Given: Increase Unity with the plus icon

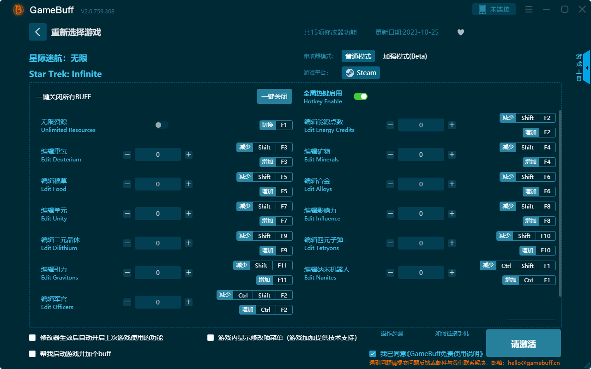Looking at the screenshot, I should [188, 214].
